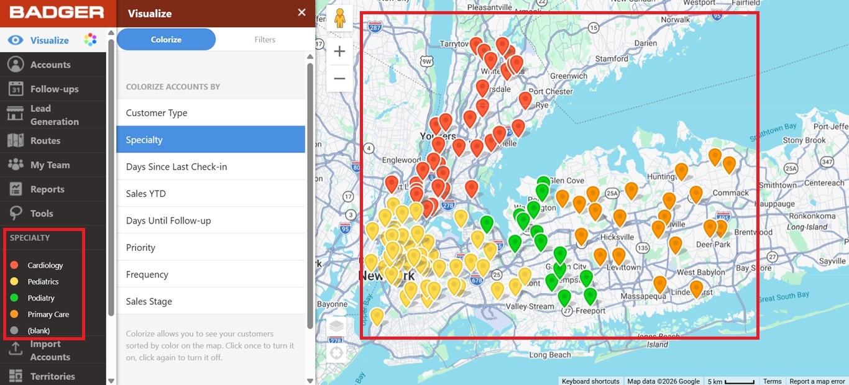This screenshot has width=849, height=385.
Task: Colorize accounts by Sales YTD
Action: [x=211, y=194]
